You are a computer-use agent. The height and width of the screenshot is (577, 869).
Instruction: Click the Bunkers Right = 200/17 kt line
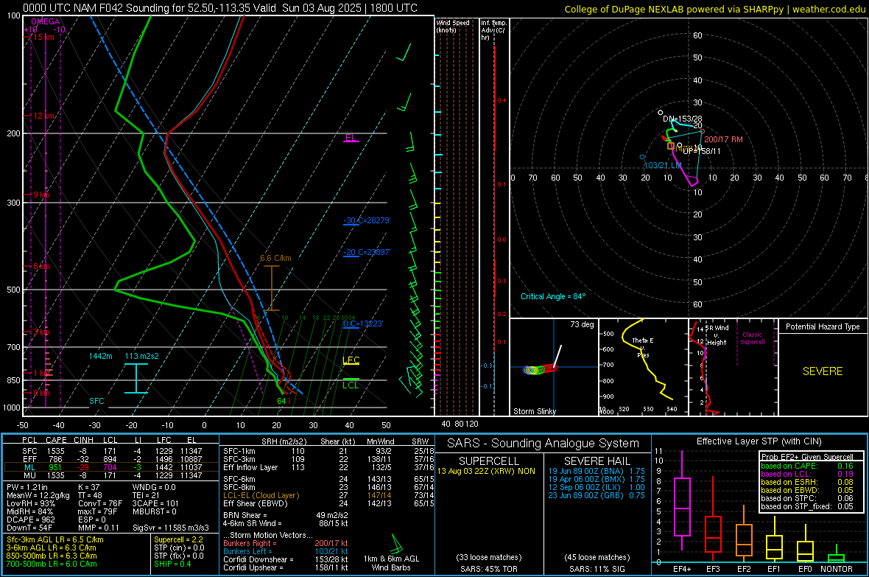(x=286, y=543)
